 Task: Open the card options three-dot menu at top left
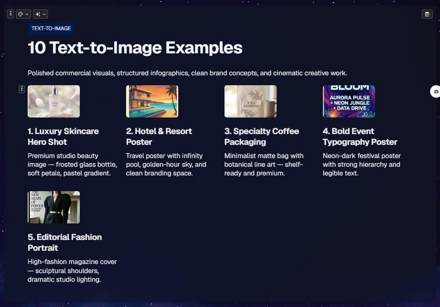pyautogui.click(x=10, y=14)
